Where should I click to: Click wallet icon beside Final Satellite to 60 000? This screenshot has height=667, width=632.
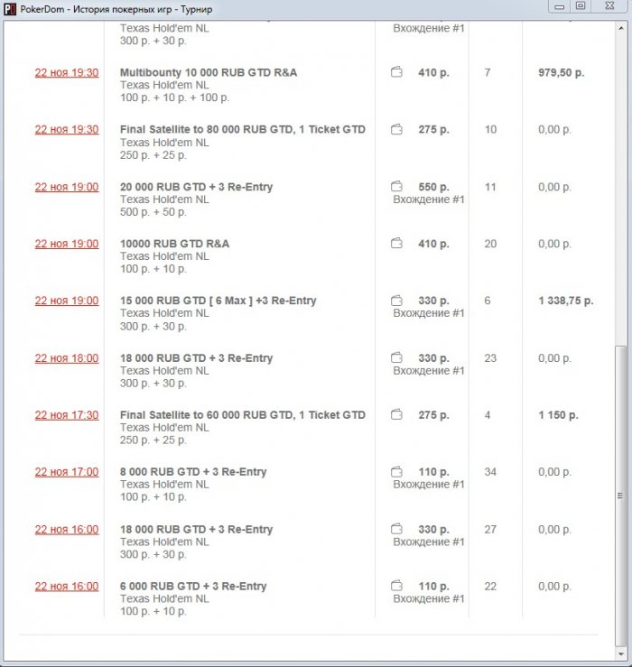pyautogui.click(x=396, y=415)
